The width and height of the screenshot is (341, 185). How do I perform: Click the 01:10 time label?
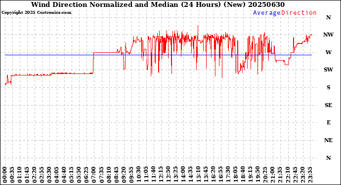point(20,175)
